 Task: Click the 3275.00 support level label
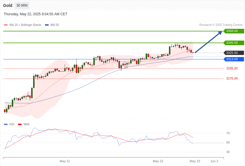[x=232, y=79]
